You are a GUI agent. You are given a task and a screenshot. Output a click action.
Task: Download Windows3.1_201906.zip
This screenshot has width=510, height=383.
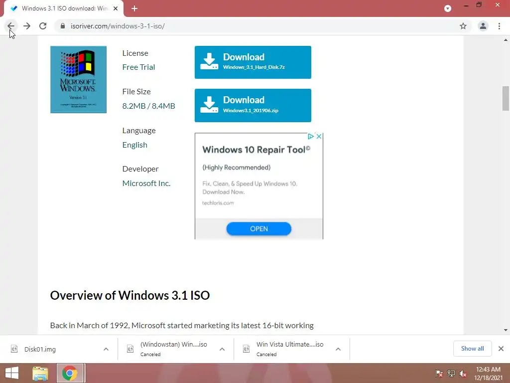(253, 106)
